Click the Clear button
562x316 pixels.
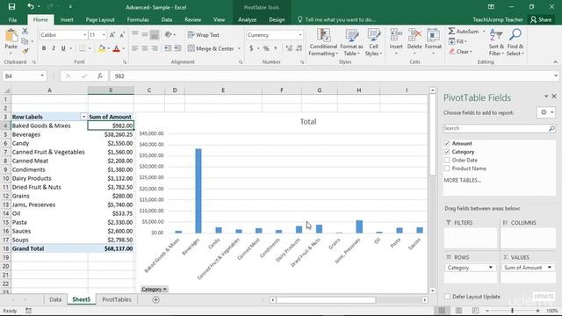click(x=461, y=52)
